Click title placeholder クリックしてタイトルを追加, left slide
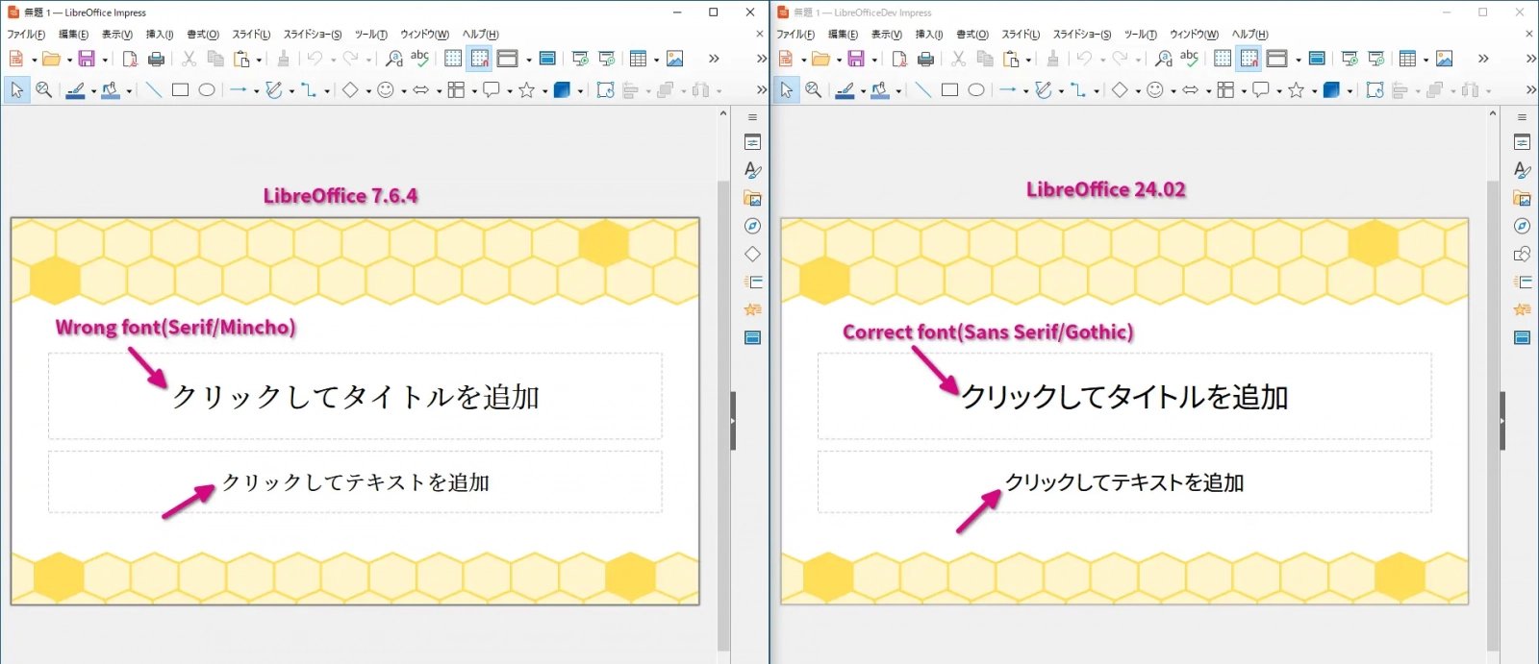The width and height of the screenshot is (1539, 664). [355, 396]
